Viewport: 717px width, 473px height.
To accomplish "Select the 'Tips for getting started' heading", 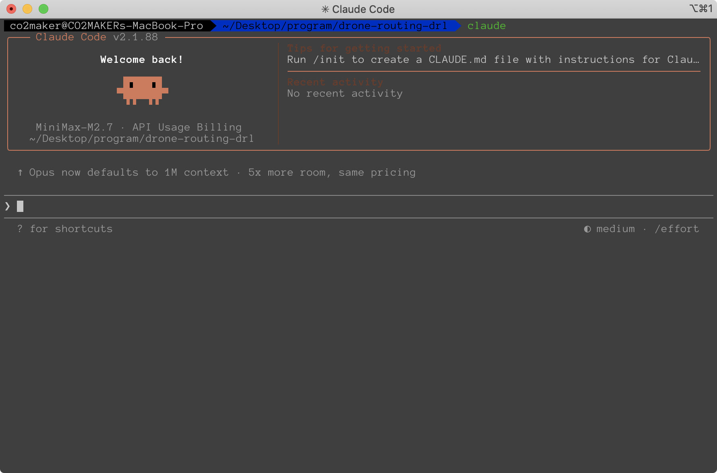I will 364,48.
